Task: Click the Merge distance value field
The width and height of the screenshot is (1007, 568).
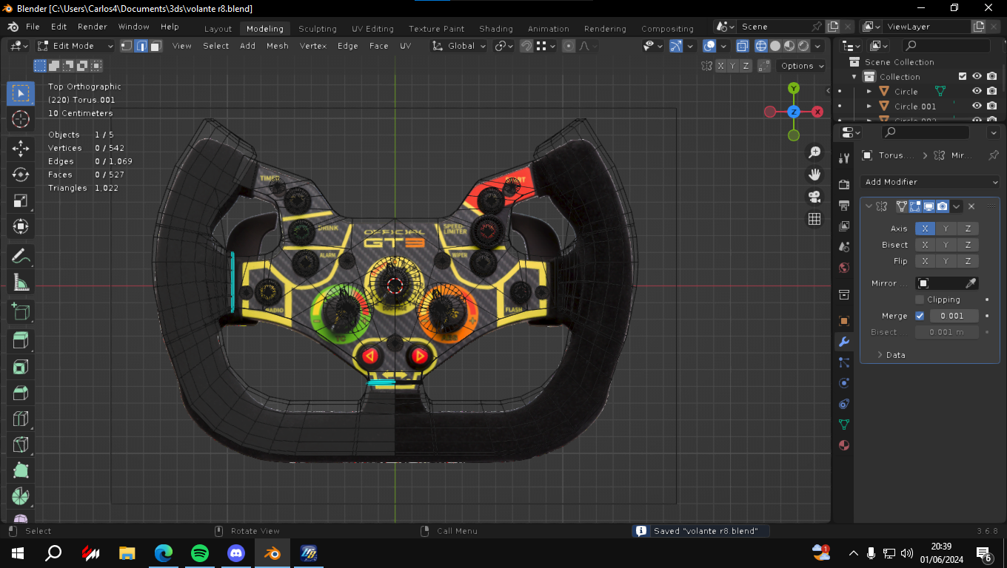Action: click(x=953, y=316)
